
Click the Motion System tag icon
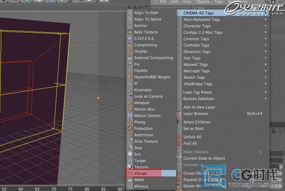(x=130, y=116)
